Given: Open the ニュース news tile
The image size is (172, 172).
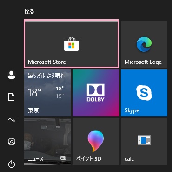Looking at the screenshot, I should click(47, 141).
